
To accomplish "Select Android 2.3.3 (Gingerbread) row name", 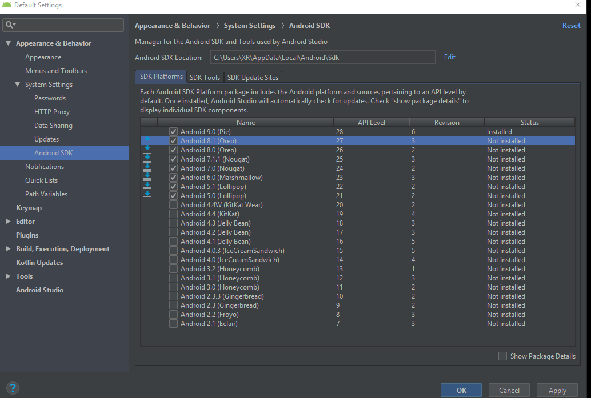I will [222, 296].
